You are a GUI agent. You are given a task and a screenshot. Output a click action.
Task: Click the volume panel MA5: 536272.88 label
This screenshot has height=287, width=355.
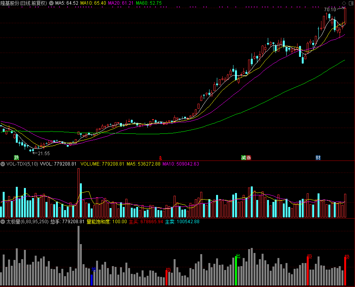[144, 164]
